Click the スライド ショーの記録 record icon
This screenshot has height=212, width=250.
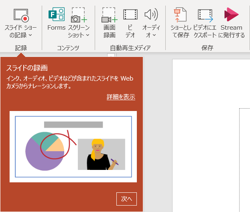coord(21,16)
